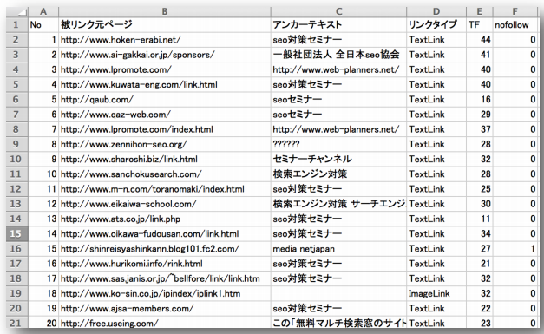Select cell http://www.lpromote.com/ in row 4

point(165,69)
